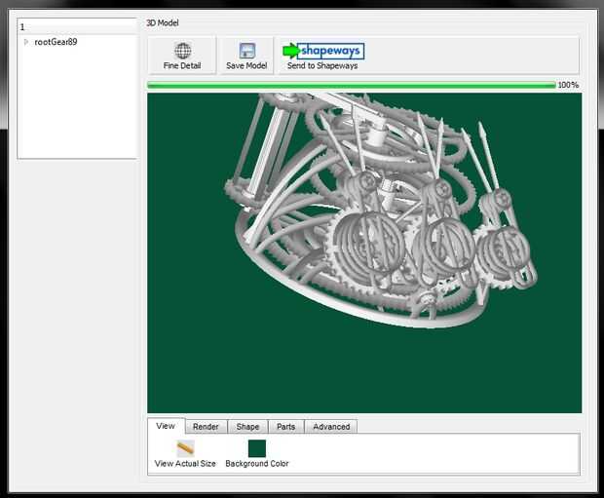The image size is (604, 498).
Task: Click the View Actual Size ruler icon
Action: [185, 448]
